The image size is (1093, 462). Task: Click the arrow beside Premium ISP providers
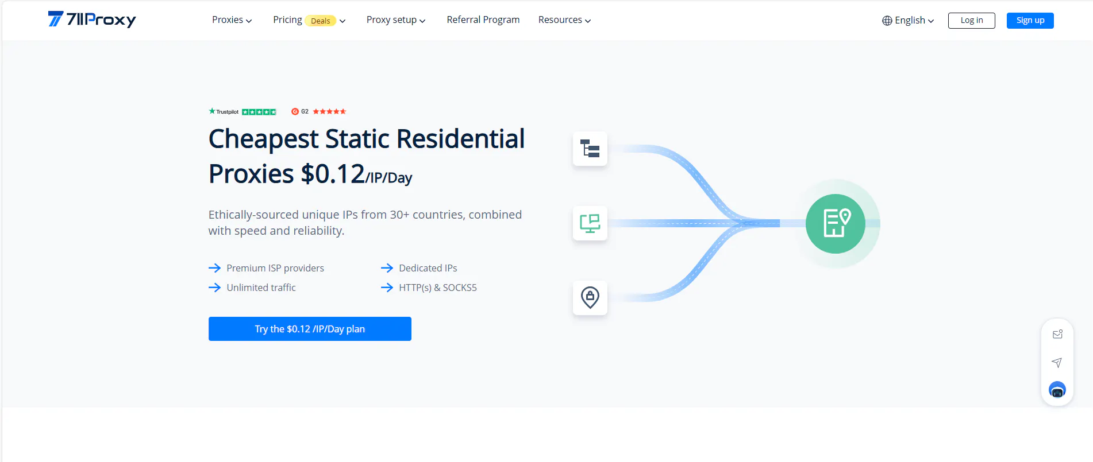point(214,268)
